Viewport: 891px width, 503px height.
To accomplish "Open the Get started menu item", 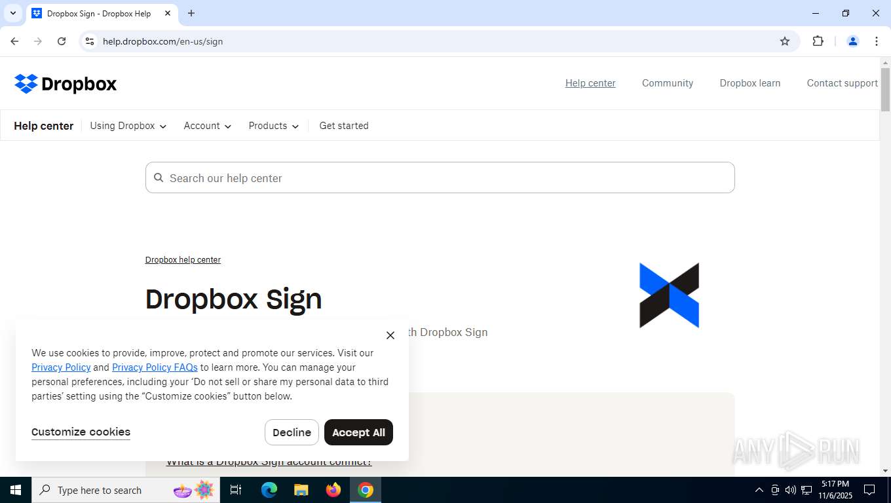I will tap(344, 126).
